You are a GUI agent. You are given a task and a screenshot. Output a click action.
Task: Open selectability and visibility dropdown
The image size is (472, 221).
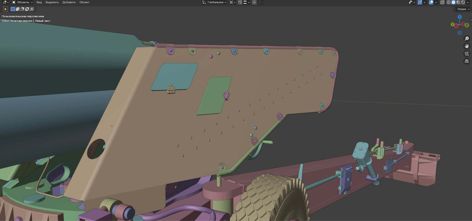(412, 2)
